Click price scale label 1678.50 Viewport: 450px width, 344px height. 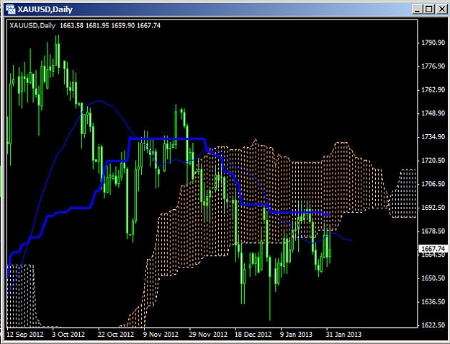coord(433,231)
